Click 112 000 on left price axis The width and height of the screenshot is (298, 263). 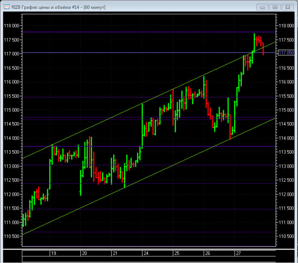pyautogui.click(x=11, y=194)
